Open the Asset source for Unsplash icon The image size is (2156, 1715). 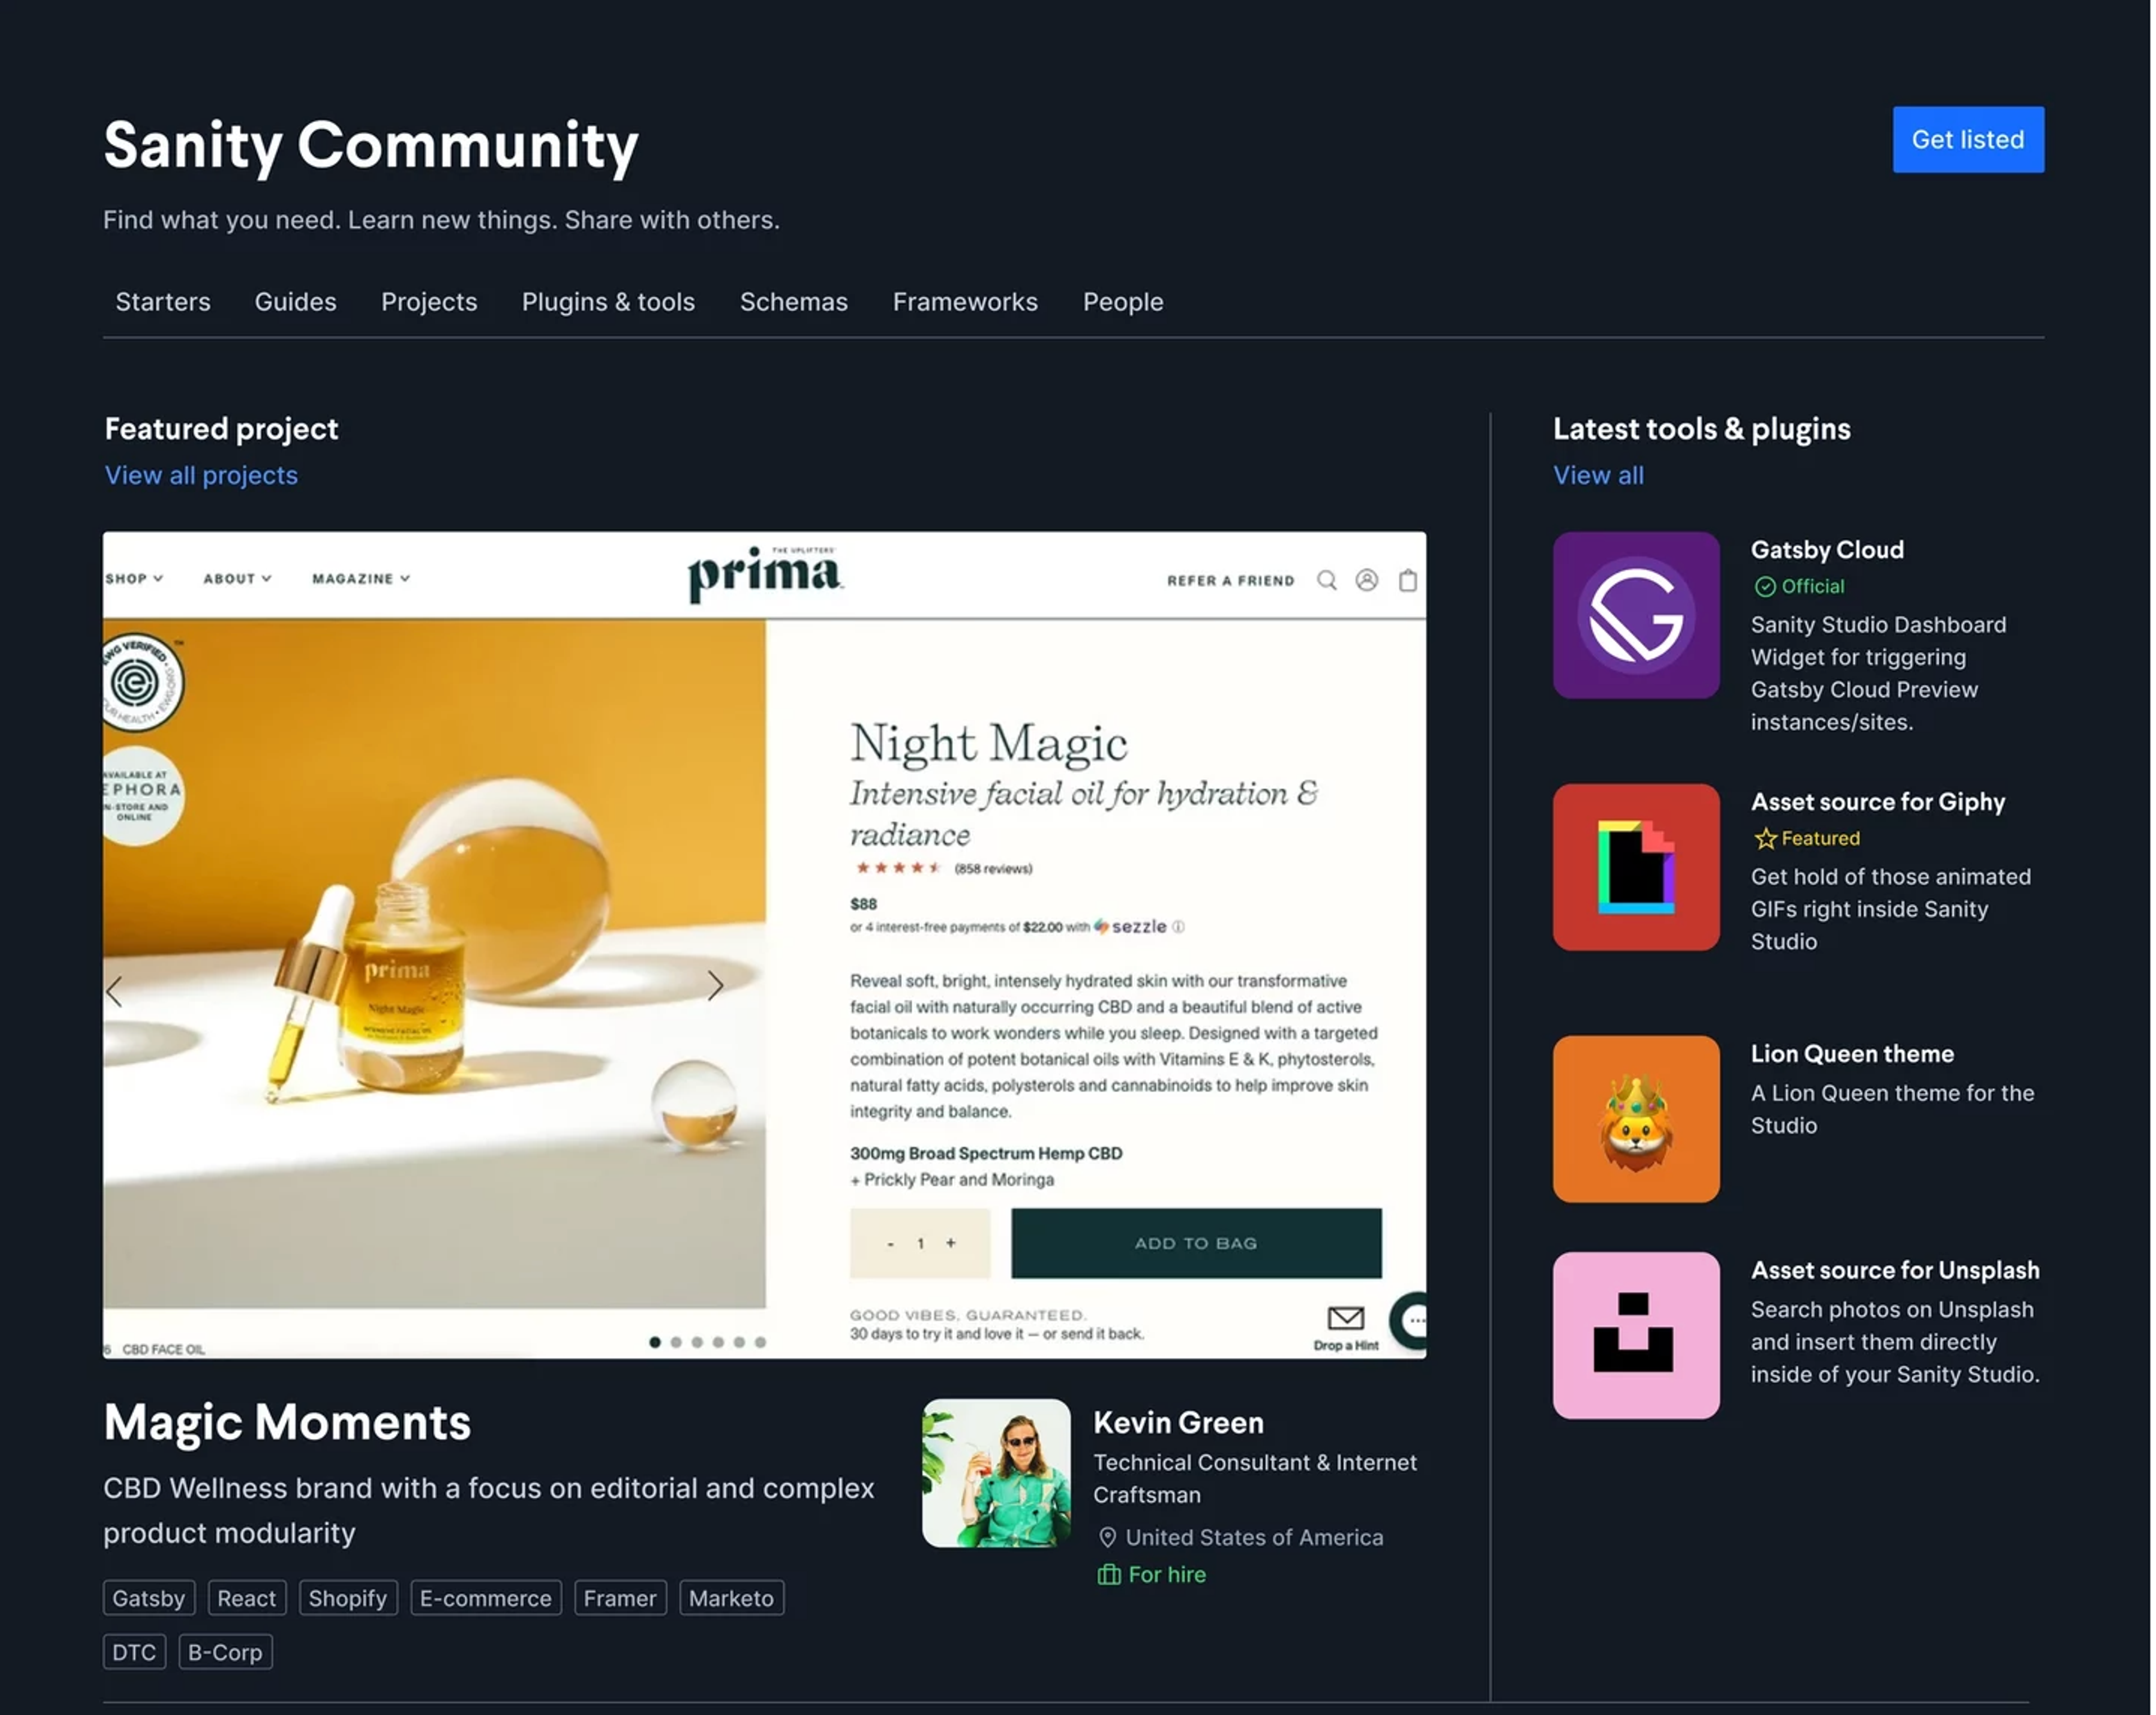pyautogui.click(x=1636, y=1335)
